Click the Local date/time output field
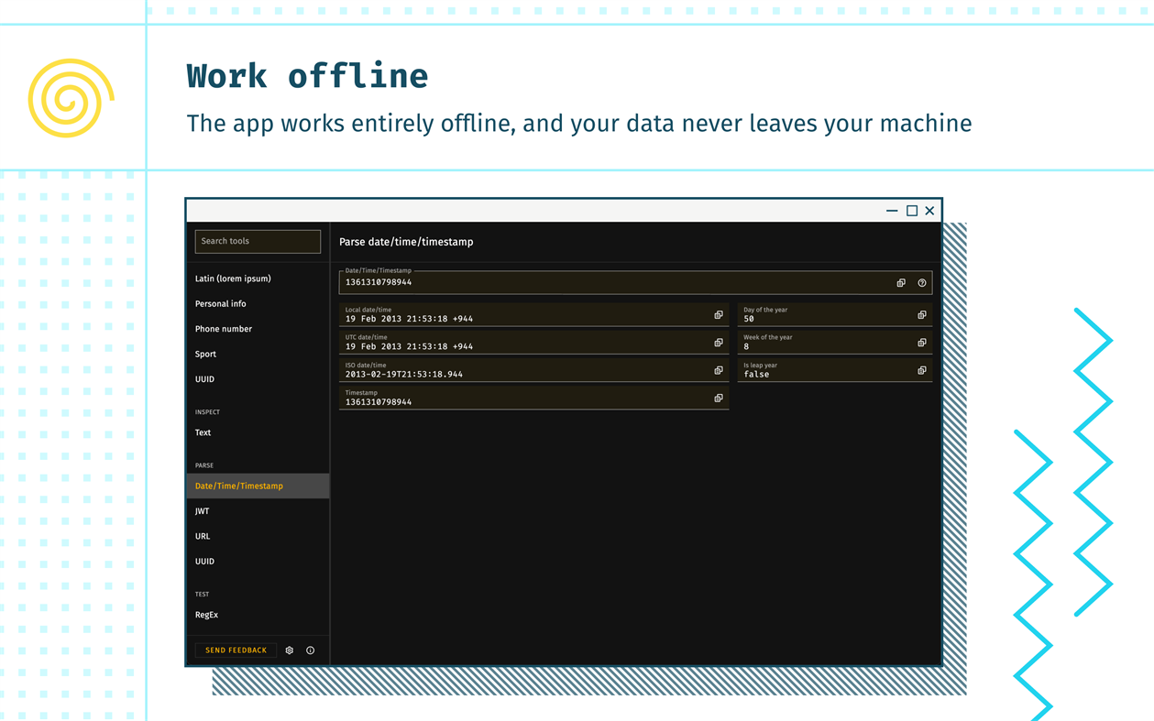 tap(533, 315)
